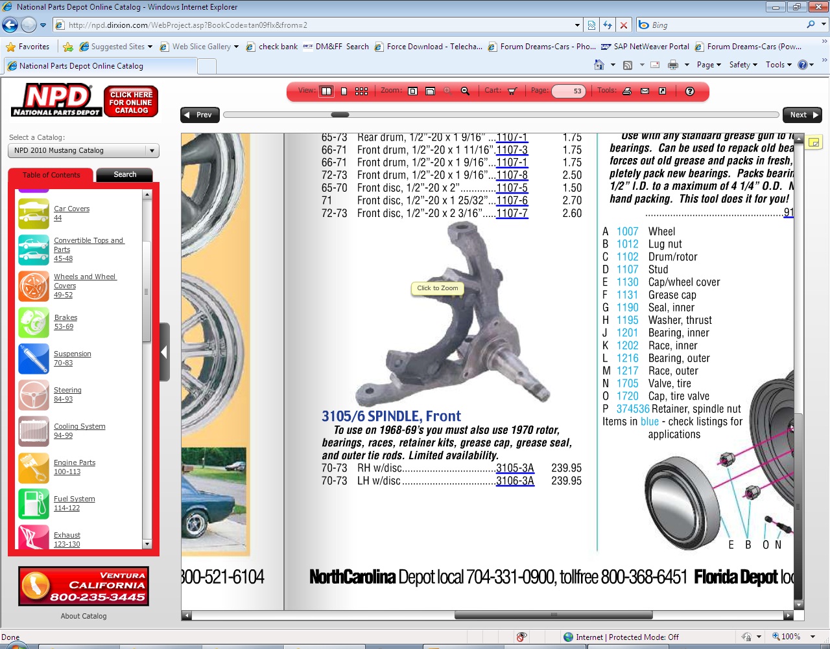Open the IE Page menu
Image resolution: width=830 pixels, height=649 pixels.
709,65
